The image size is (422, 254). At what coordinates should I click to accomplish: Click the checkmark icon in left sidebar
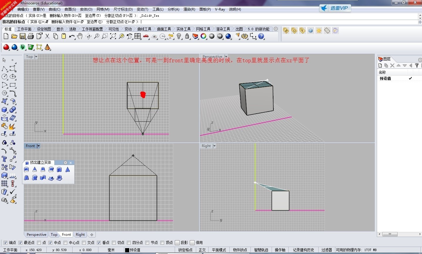(13, 192)
